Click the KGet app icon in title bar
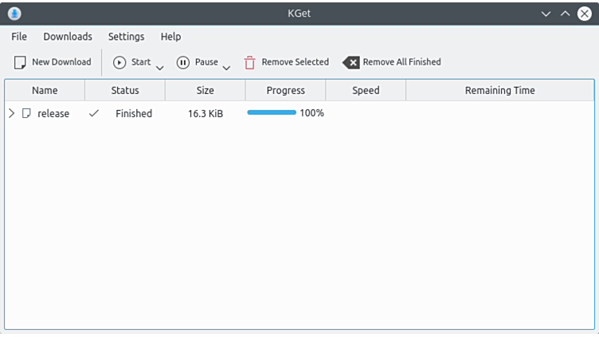 coord(14,14)
